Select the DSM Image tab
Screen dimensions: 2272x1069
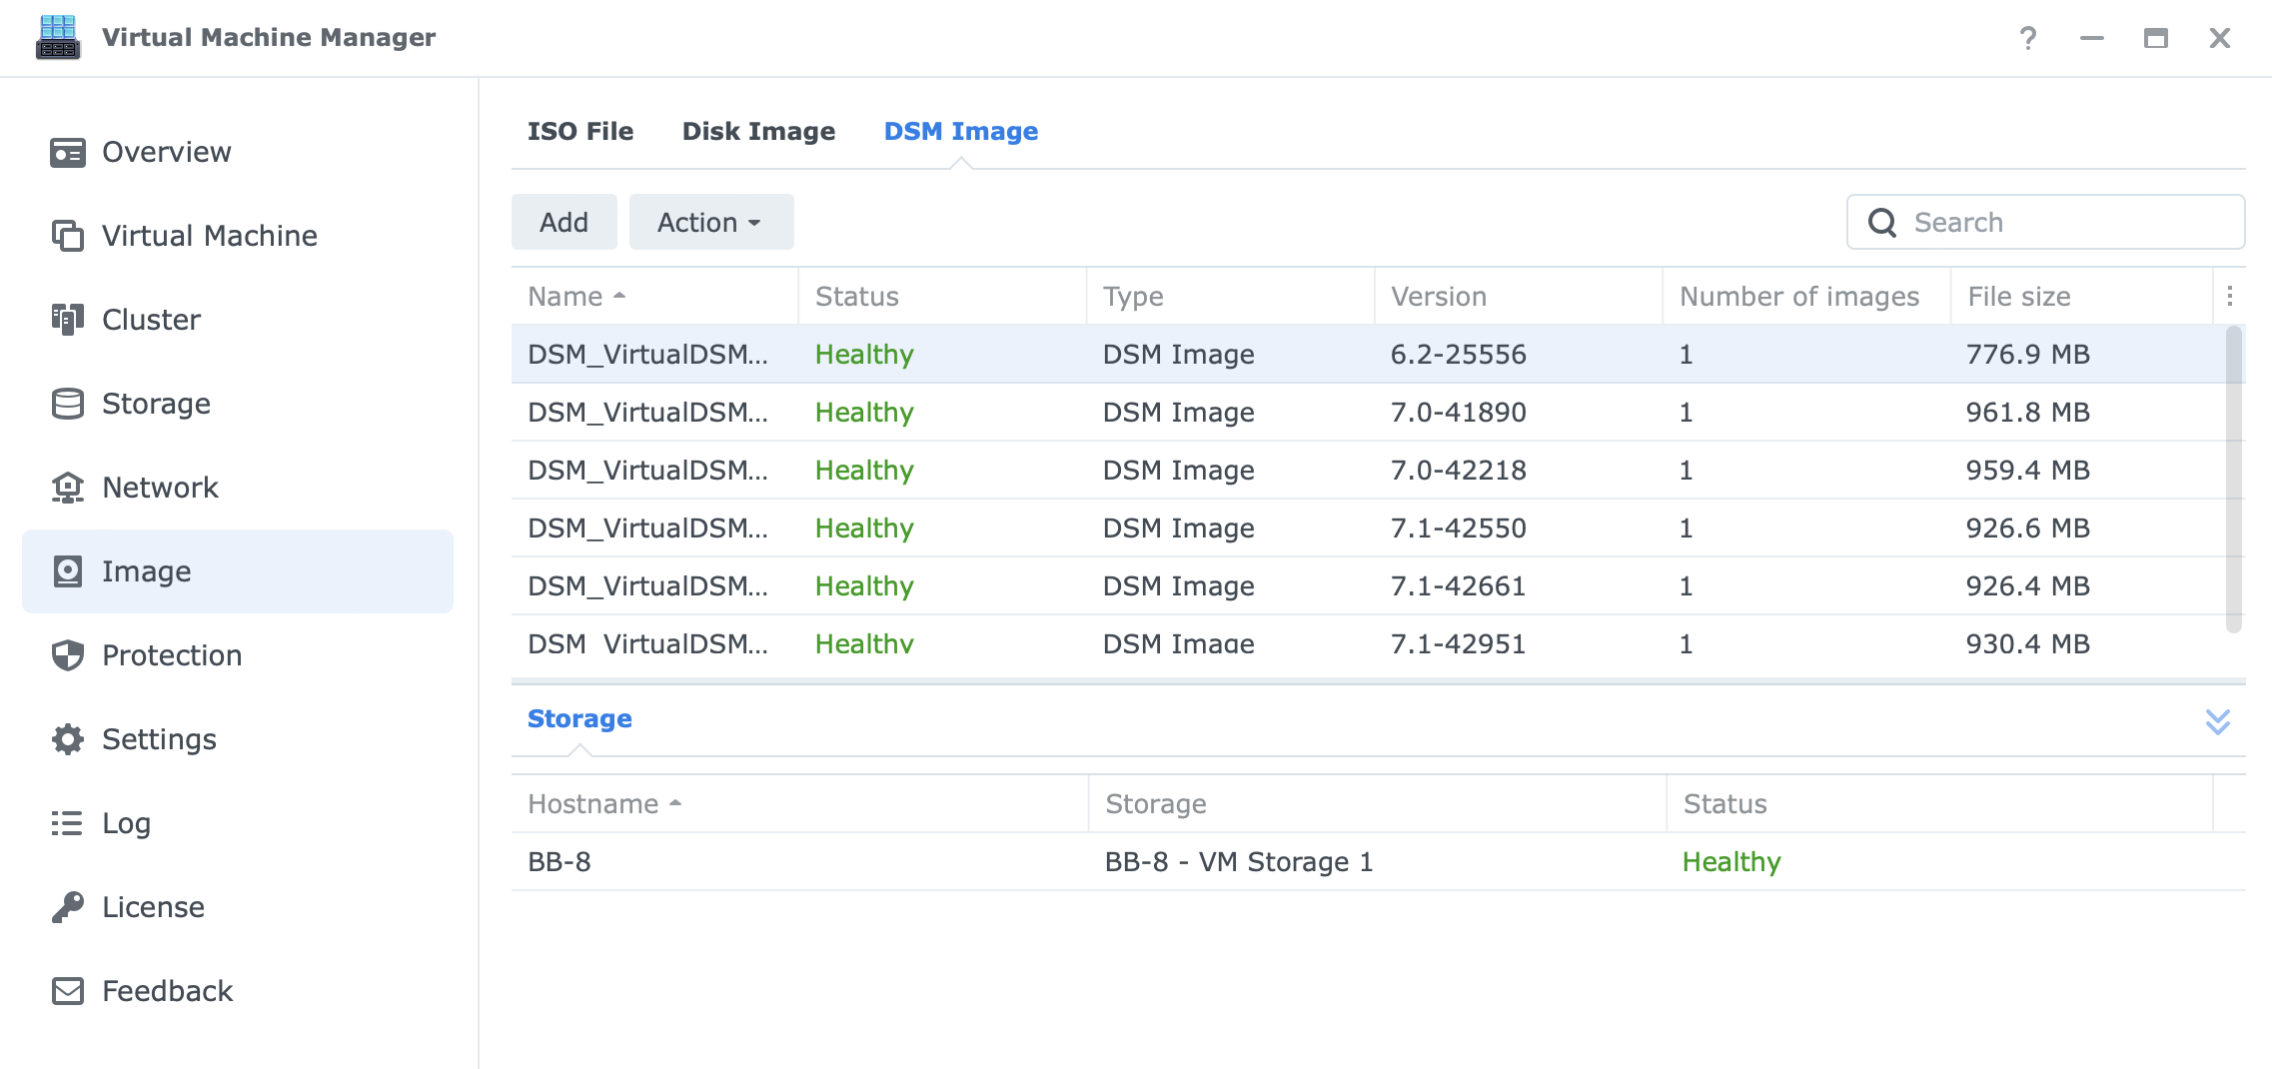pyautogui.click(x=961, y=132)
